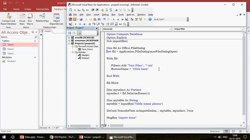Click Comment Block icon in Edit toolbar
The image size is (250, 140).
pos(107,10)
